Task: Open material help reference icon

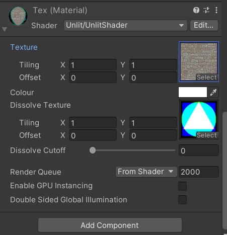Action: (x=196, y=10)
